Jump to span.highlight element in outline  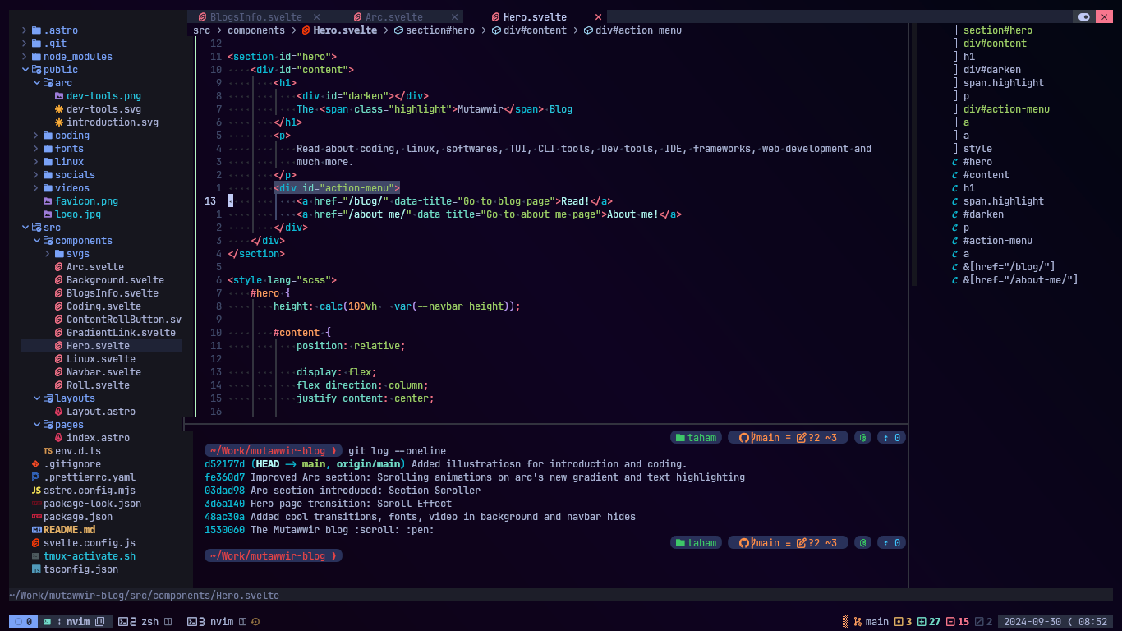tap(1004, 83)
